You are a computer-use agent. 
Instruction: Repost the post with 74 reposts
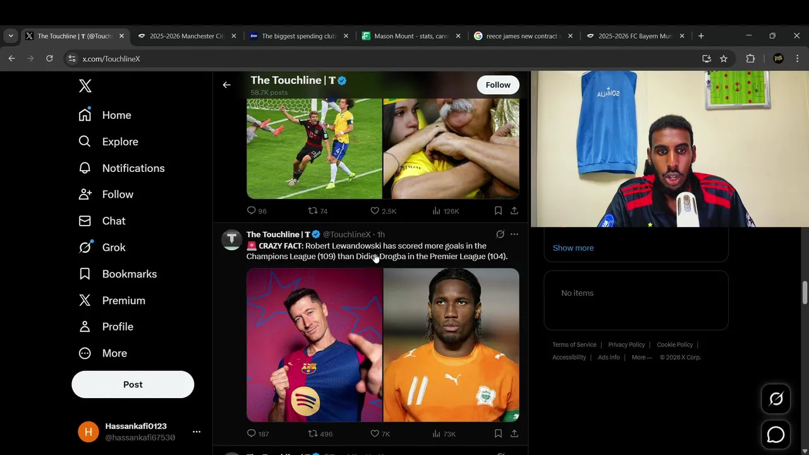pos(317,210)
